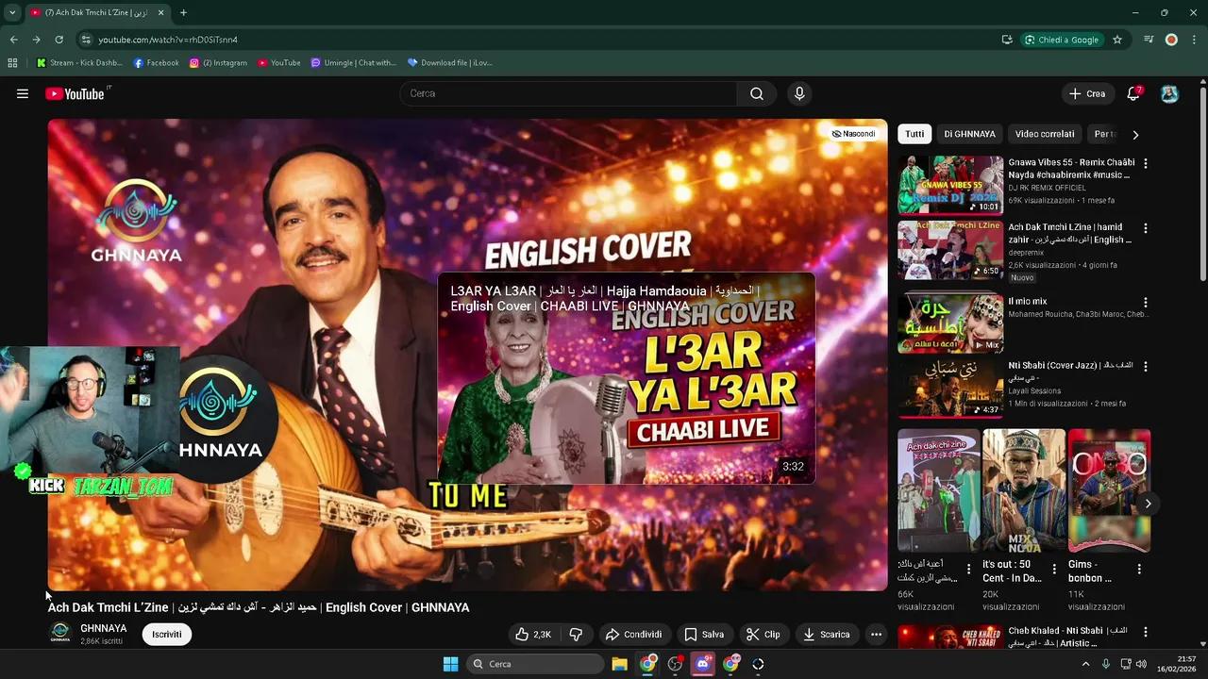Click the Crea button
The image size is (1208, 679).
pyautogui.click(x=1086, y=93)
